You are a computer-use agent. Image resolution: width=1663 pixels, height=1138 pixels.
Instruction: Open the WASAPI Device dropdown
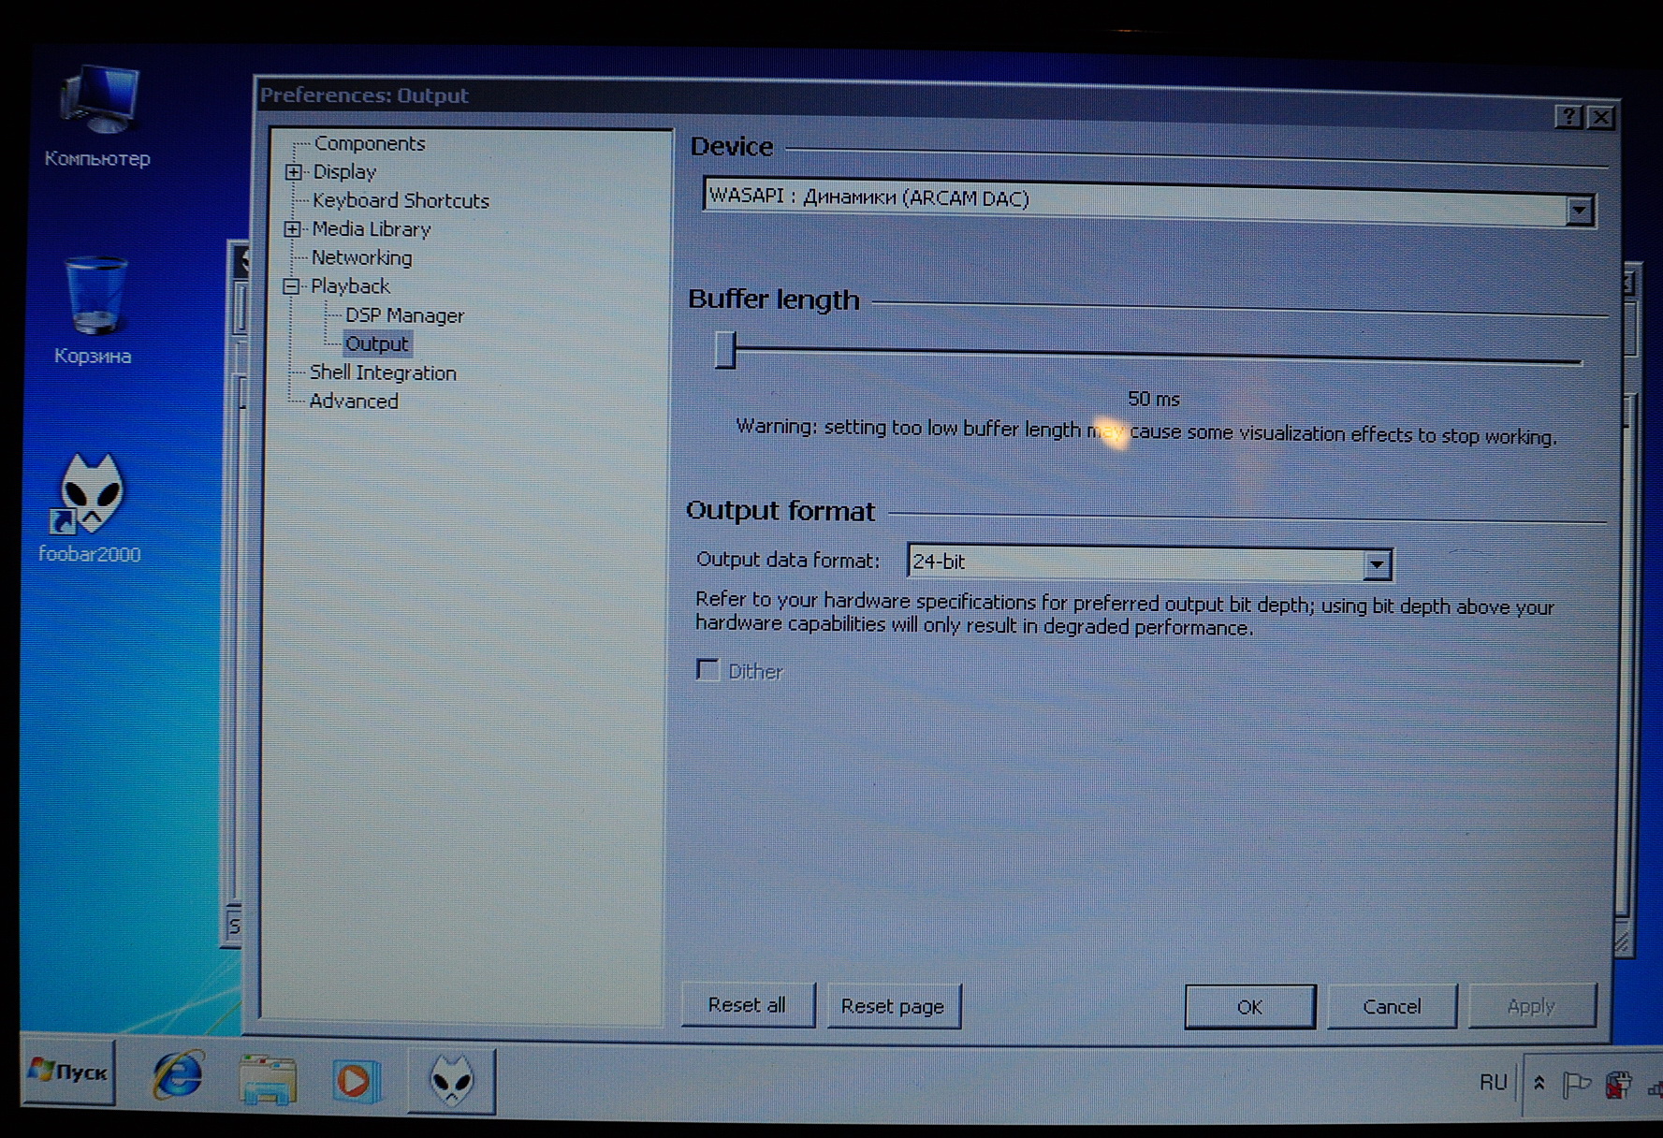[x=1148, y=202]
